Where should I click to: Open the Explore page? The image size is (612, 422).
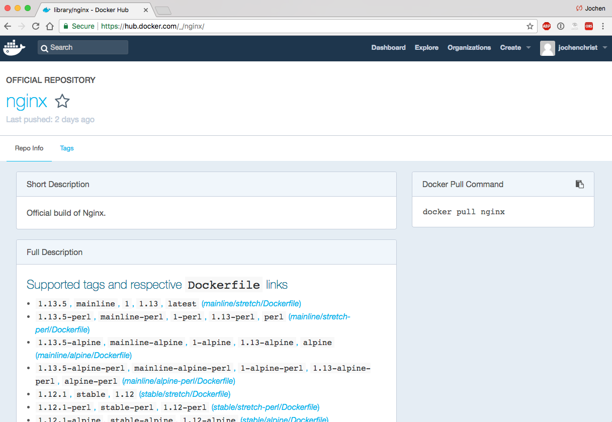point(426,48)
